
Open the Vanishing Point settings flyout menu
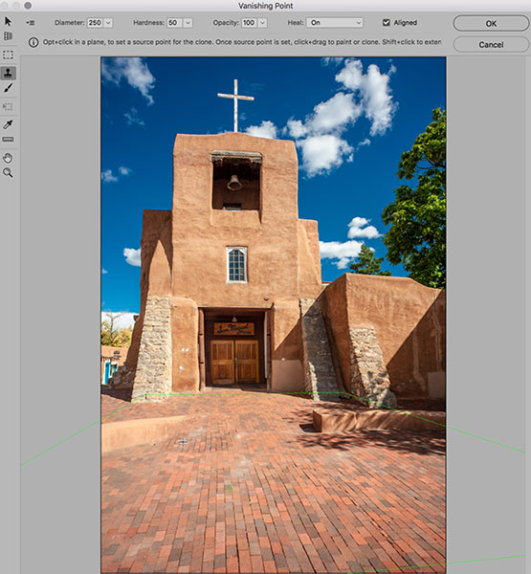pos(31,23)
